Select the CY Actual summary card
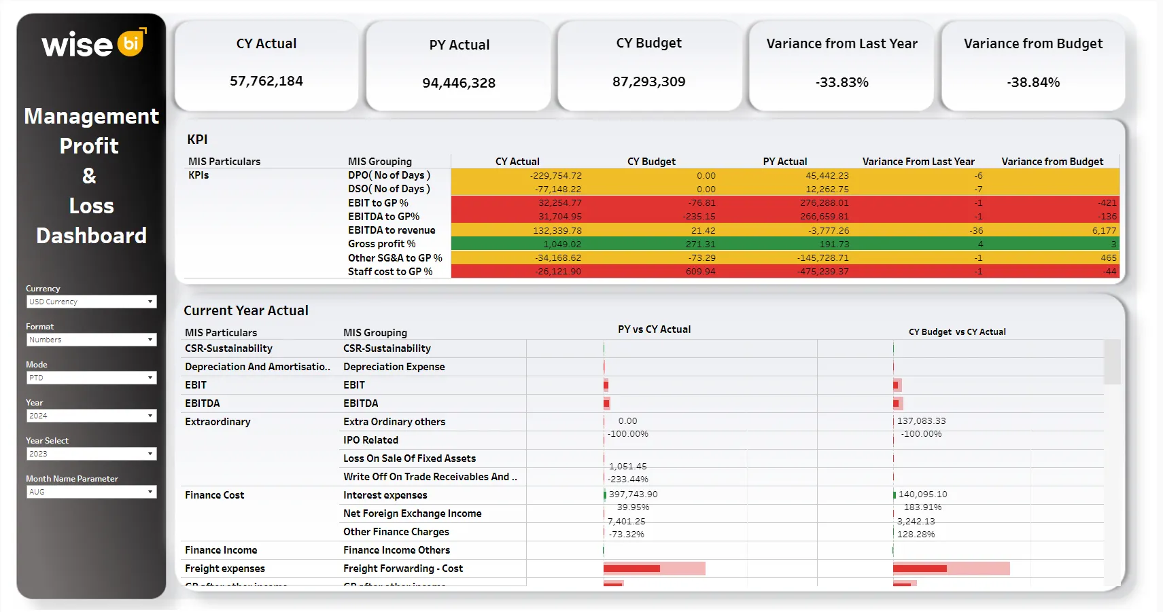Screen dimensions: 1163x612 (266, 65)
